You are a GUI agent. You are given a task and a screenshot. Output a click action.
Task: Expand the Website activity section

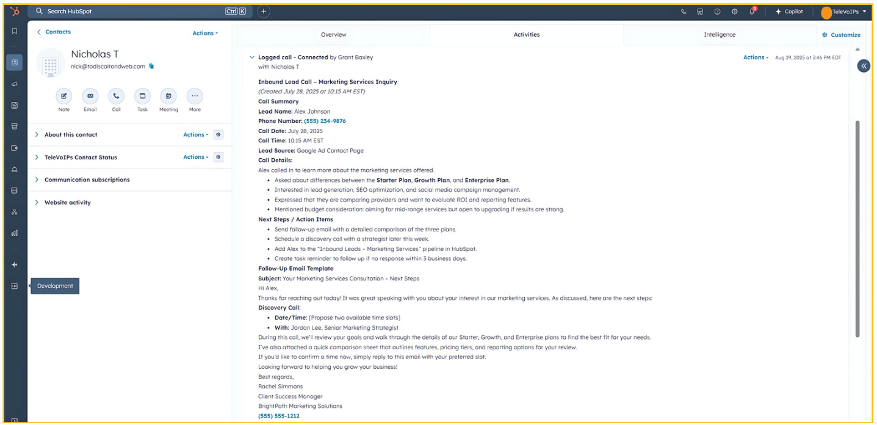(x=37, y=202)
